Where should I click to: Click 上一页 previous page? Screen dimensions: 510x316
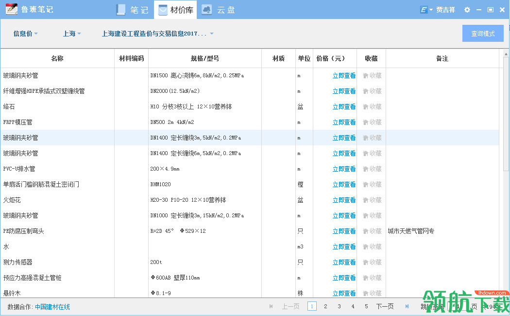tap(290, 306)
